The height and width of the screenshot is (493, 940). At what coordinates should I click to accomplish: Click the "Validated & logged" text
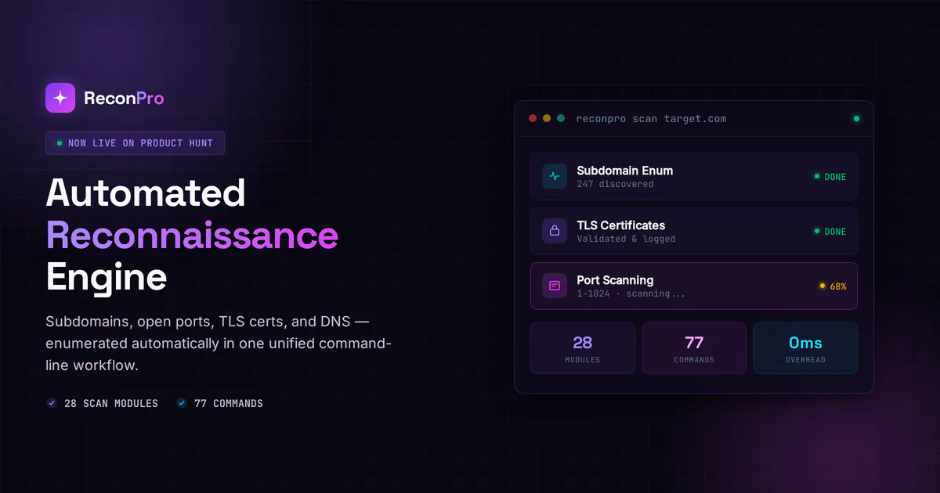click(626, 239)
